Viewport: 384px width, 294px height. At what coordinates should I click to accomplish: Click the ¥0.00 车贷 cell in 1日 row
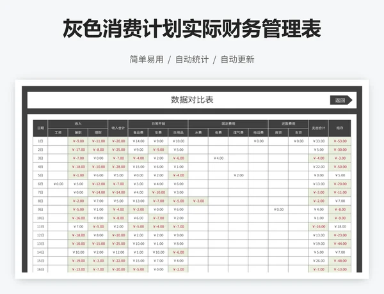pyautogui.click(x=298, y=141)
